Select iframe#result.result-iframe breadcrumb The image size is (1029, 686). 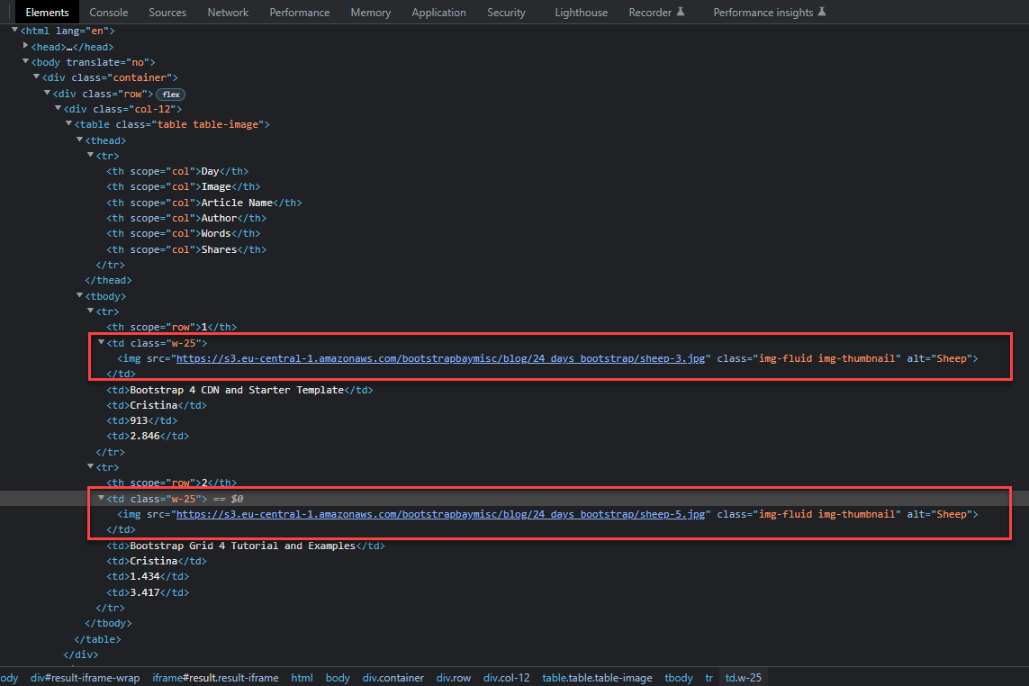point(215,678)
